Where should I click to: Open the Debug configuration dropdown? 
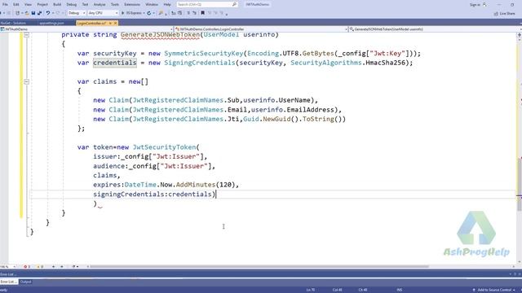(77, 13)
